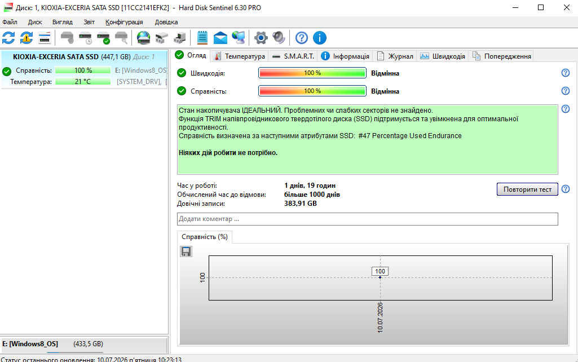Click the 'Обчислений час до відмови:' label

point(222,195)
